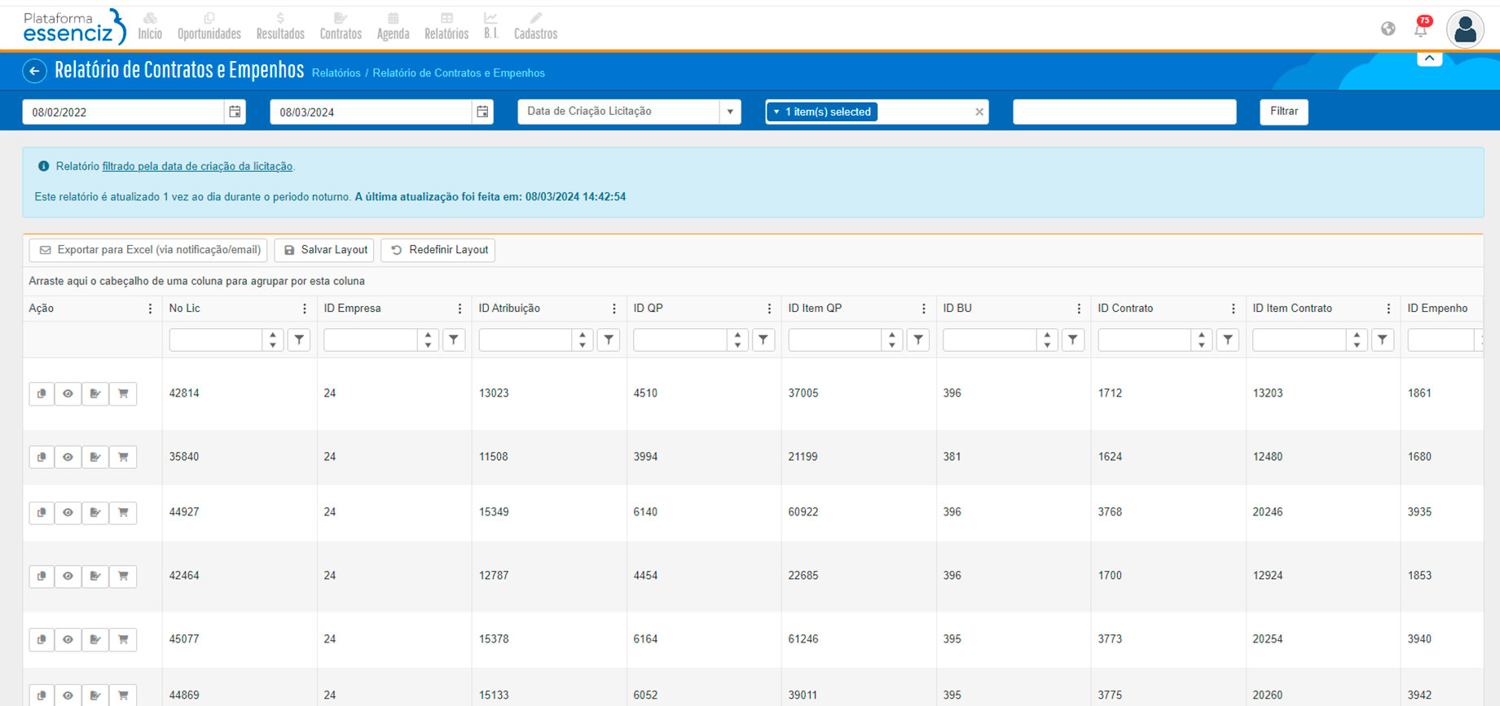The width and height of the screenshot is (1500, 706).
Task: Filter funnel icon for ID QP column
Action: tap(763, 340)
